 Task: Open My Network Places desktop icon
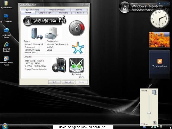coord(6,33)
